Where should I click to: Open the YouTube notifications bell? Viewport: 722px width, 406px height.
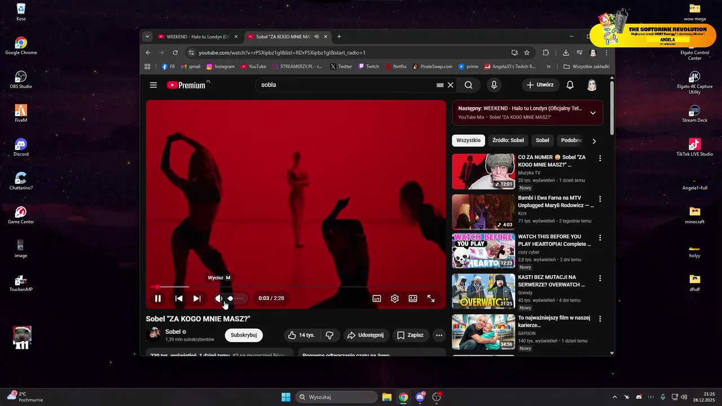click(x=570, y=85)
